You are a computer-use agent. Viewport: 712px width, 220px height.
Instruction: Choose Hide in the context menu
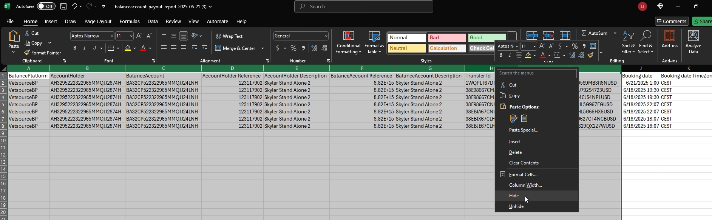coord(537,196)
